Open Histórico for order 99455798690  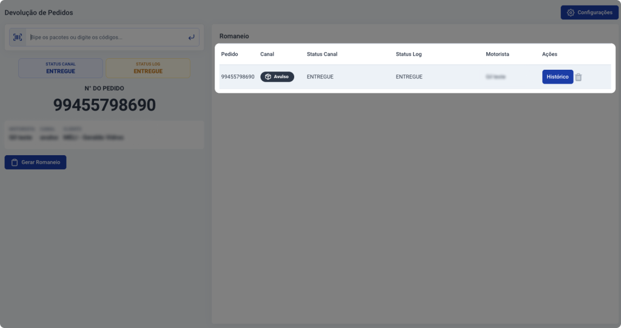(557, 77)
